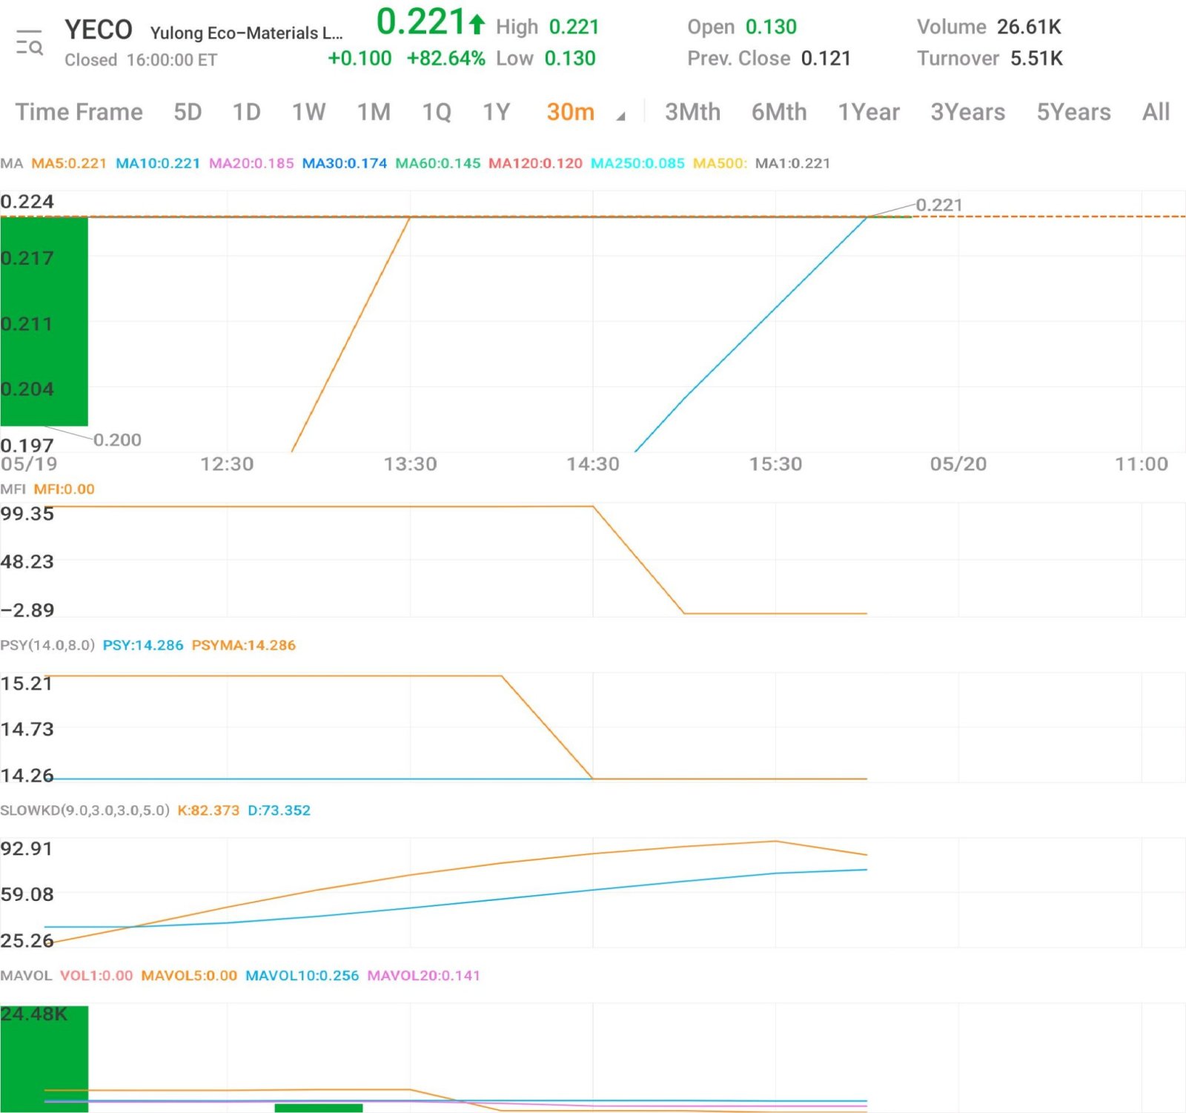Click the small green volume bar near 13:00
Viewport: 1186px width, 1113px height.
(x=319, y=1108)
